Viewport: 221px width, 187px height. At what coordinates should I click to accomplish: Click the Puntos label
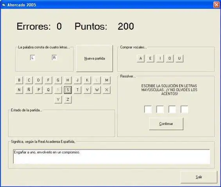pos(91,26)
